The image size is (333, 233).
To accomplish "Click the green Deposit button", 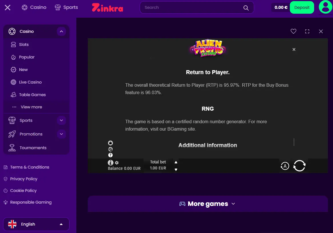I will point(302,7).
